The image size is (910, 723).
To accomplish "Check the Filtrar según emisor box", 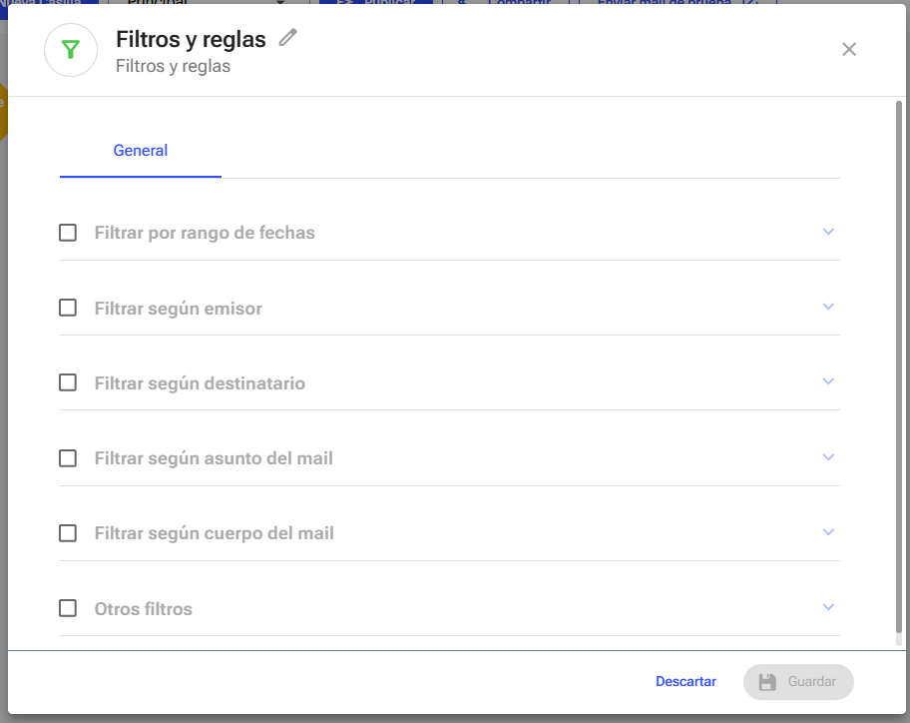I will coord(68,308).
